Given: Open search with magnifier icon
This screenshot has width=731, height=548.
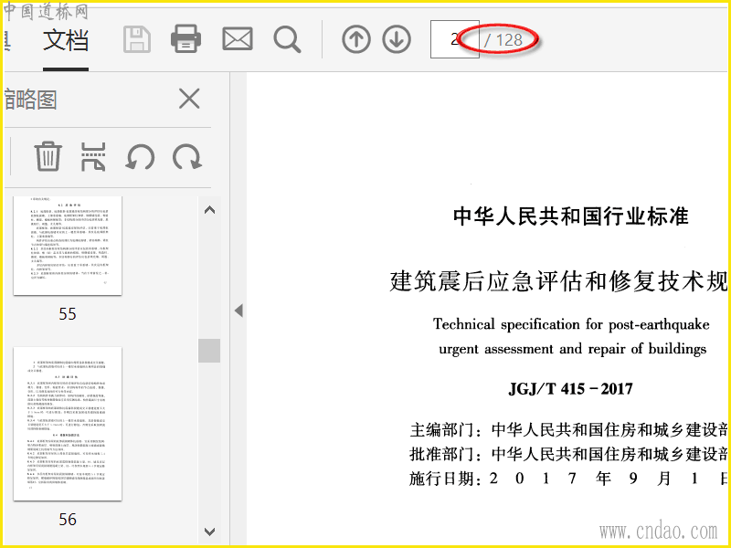Looking at the screenshot, I should pyautogui.click(x=287, y=39).
